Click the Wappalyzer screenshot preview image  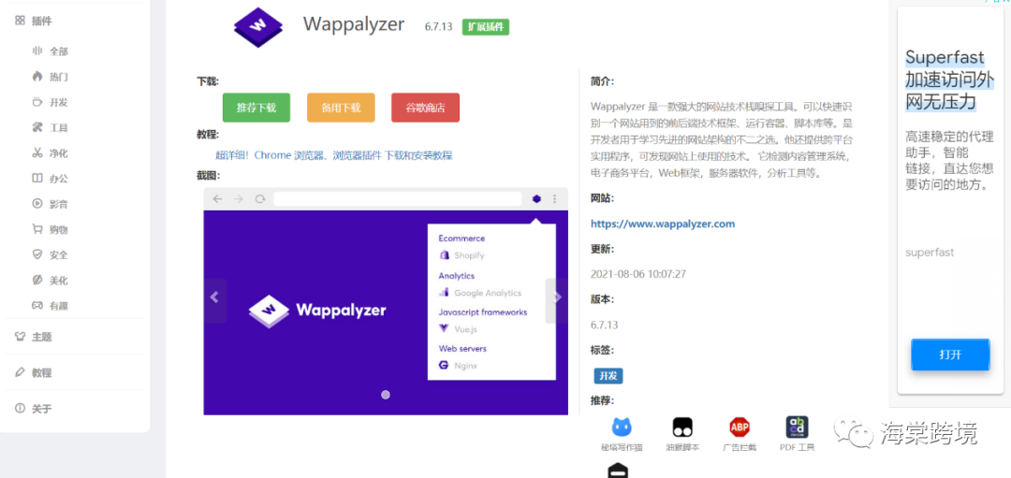386,301
